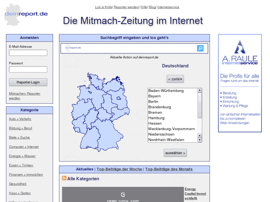The image size is (270, 202).
Task: Click the magnifier search icon
Action: tap(200, 48)
